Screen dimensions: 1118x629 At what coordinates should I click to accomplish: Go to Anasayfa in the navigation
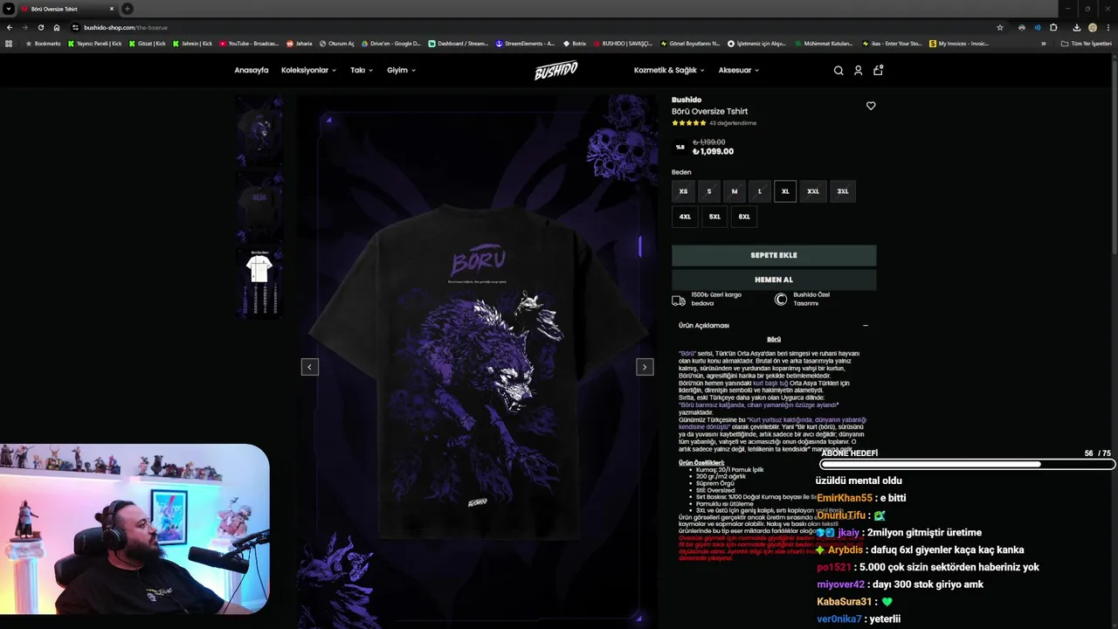click(252, 71)
